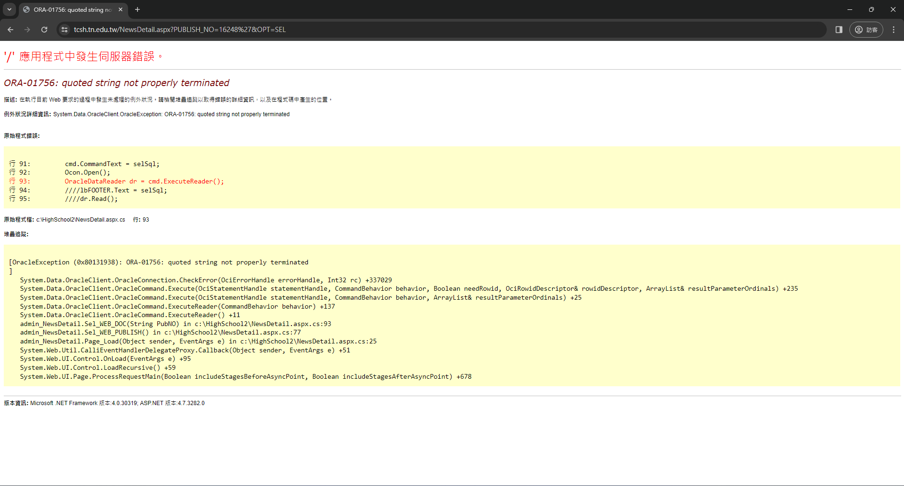
Task: Click the source file path NewsDetail.aspx.cs
Action: [81, 220]
